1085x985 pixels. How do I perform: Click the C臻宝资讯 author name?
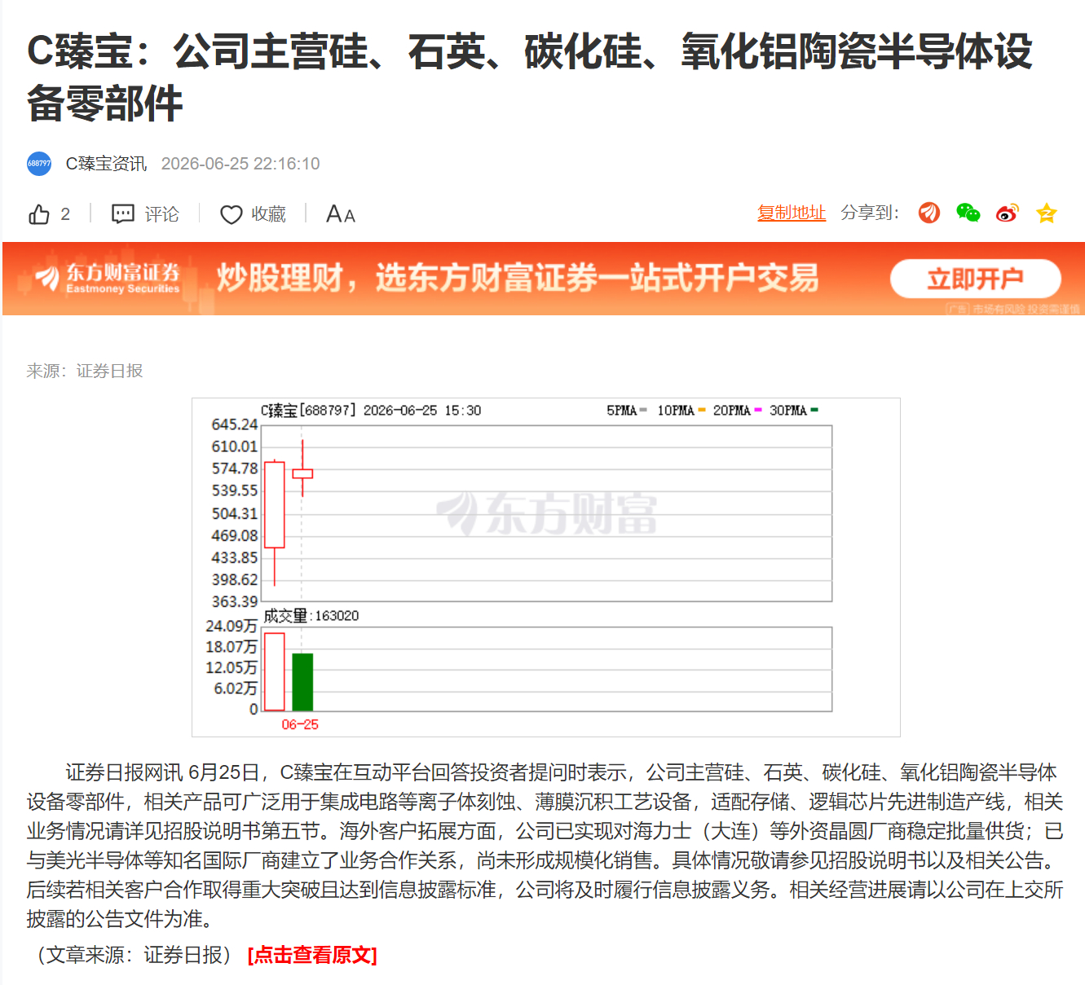pos(106,164)
